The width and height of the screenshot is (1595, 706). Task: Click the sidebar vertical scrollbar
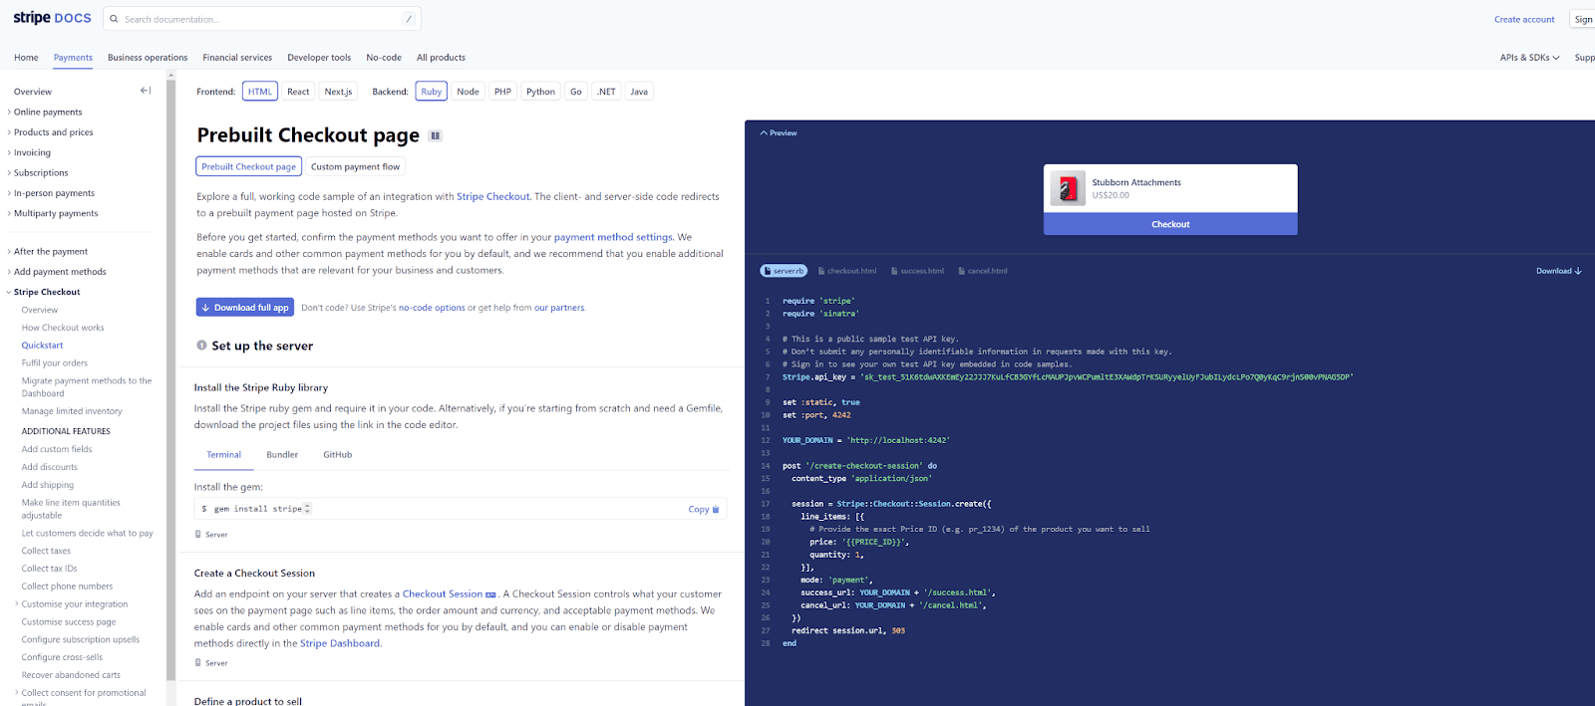click(x=171, y=378)
